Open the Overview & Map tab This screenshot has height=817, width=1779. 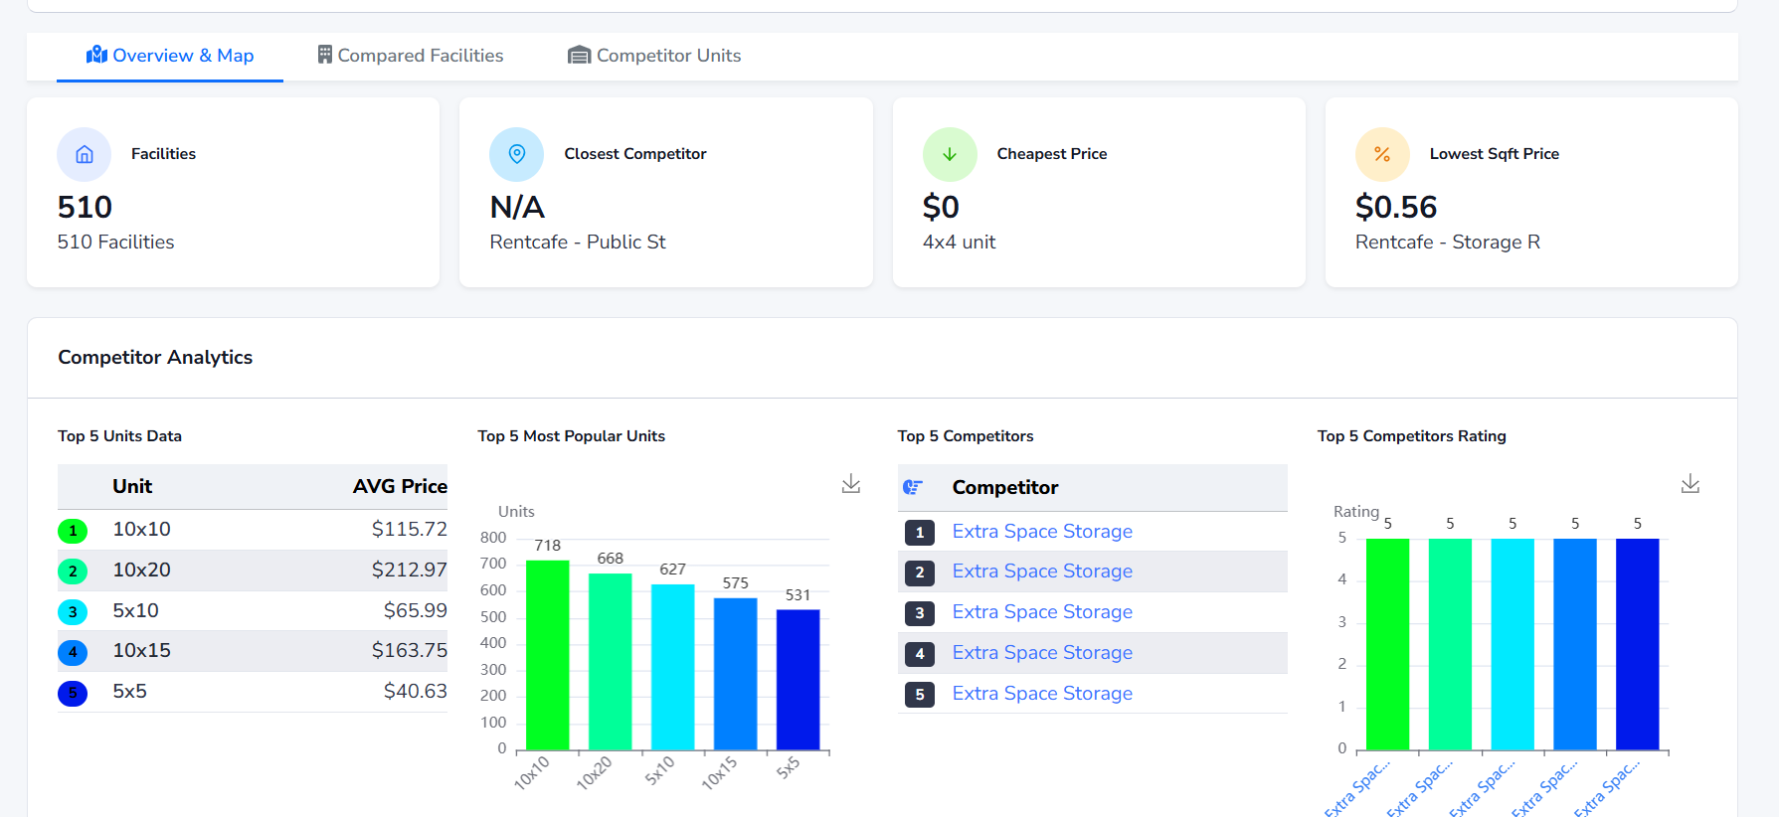point(170,56)
